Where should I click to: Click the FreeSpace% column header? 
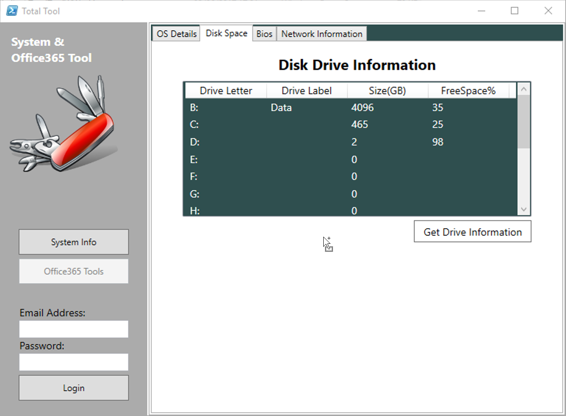(468, 91)
